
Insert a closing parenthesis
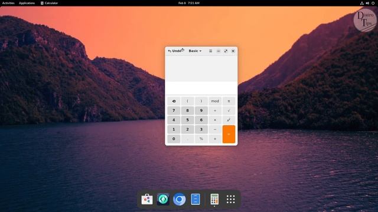coord(201,101)
